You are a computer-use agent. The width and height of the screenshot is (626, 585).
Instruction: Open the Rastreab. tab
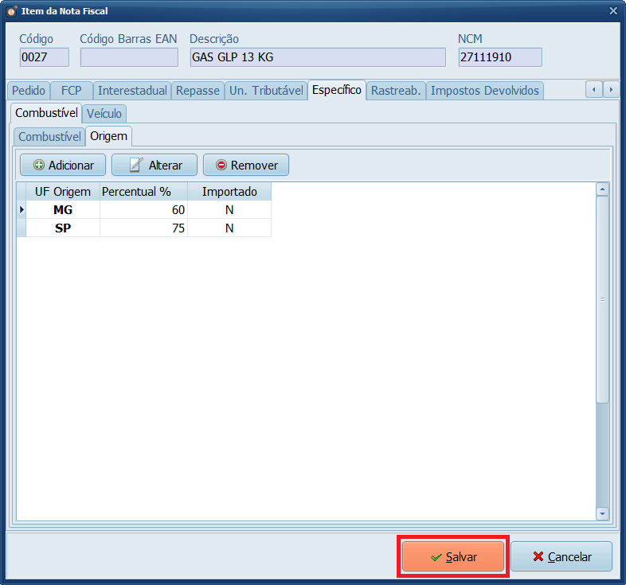point(396,90)
